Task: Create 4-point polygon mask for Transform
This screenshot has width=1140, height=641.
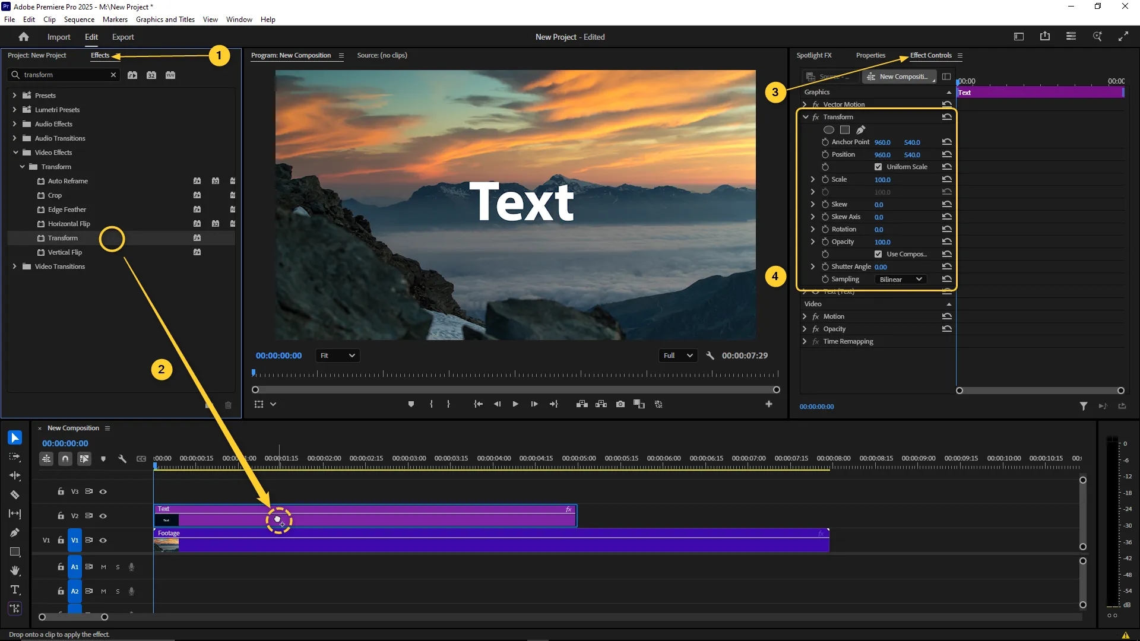Action: [x=845, y=130]
